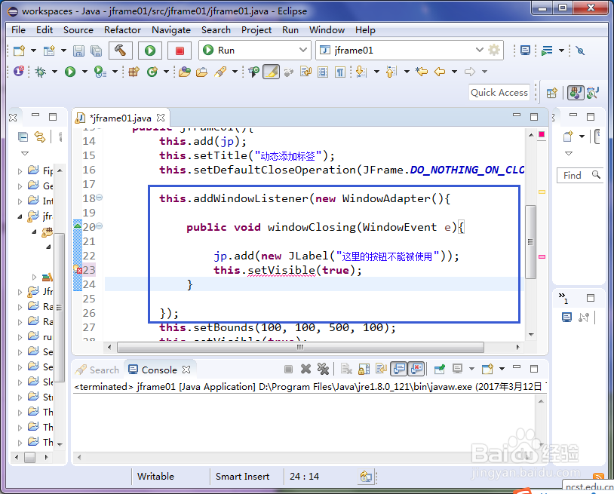
Task: Click the New Java Package icon
Action: click(x=134, y=72)
